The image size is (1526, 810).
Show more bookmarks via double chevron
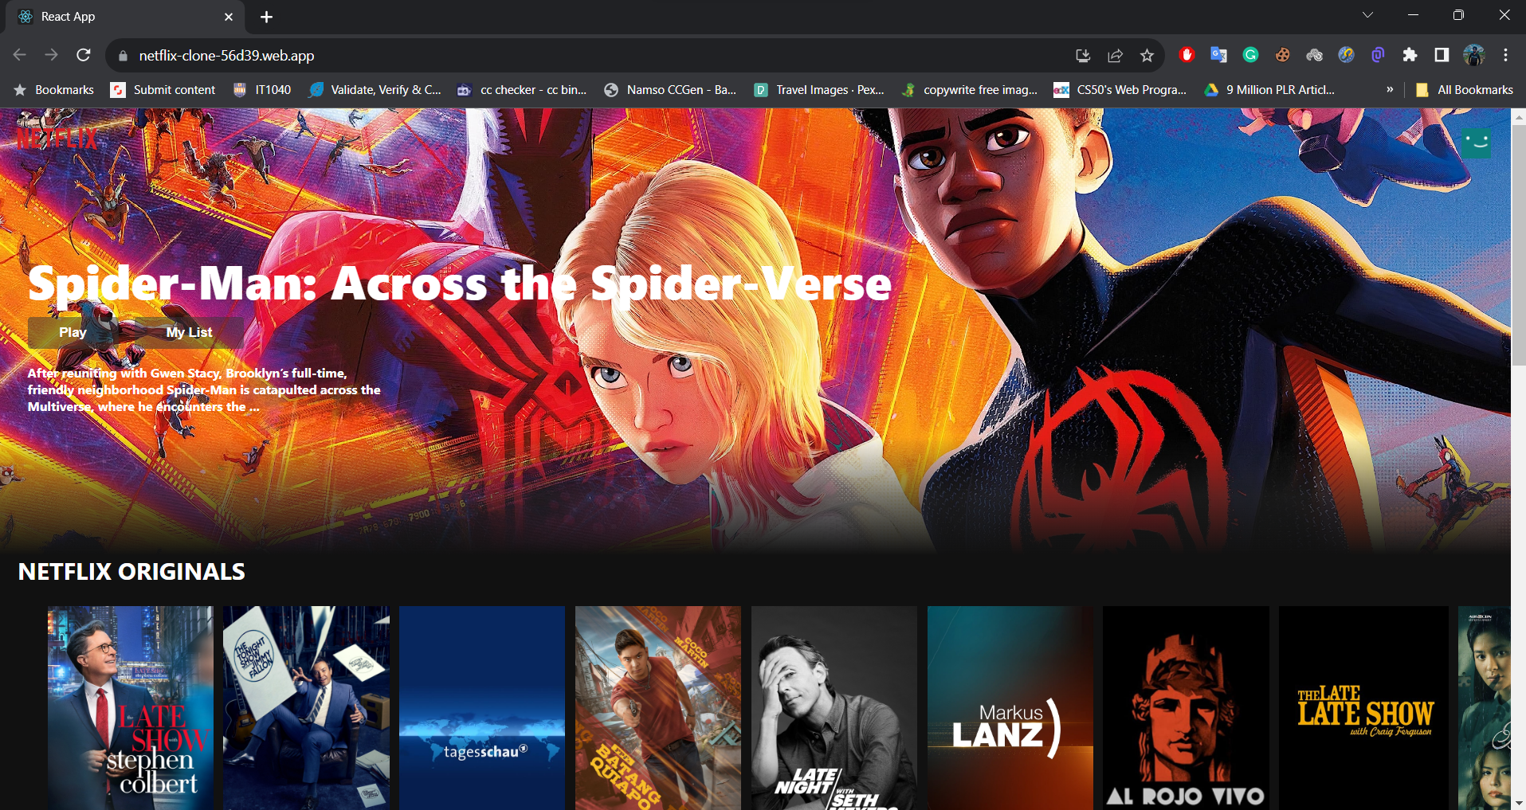pyautogui.click(x=1390, y=89)
